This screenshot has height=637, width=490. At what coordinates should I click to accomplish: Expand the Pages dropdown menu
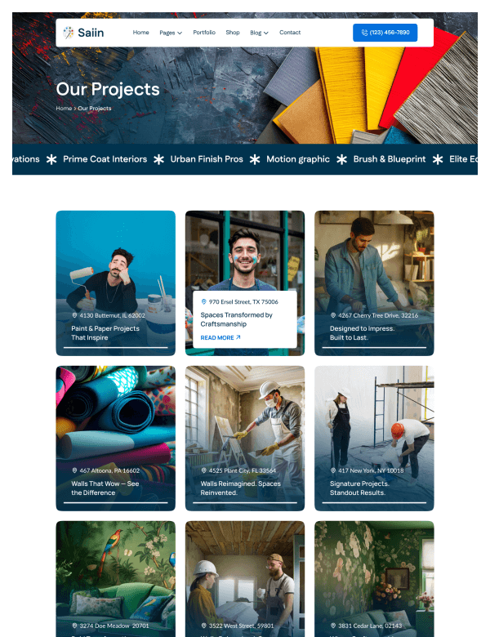[x=171, y=33]
